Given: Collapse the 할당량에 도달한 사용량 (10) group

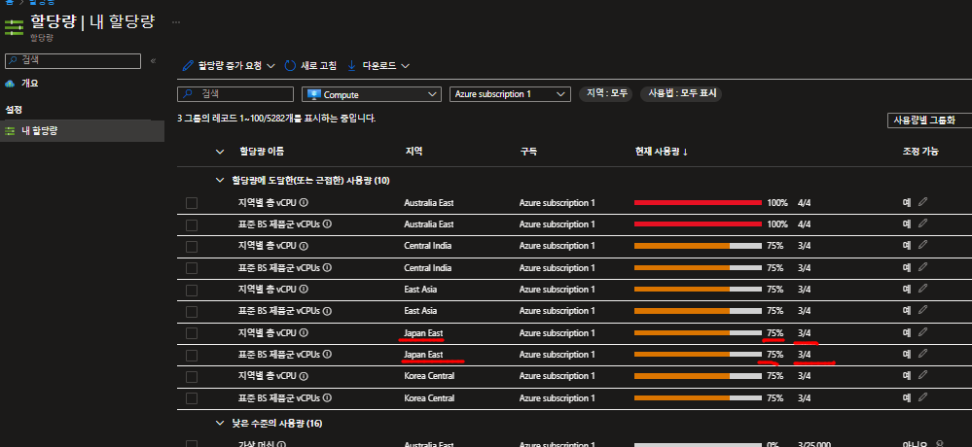Looking at the screenshot, I should pyautogui.click(x=220, y=180).
